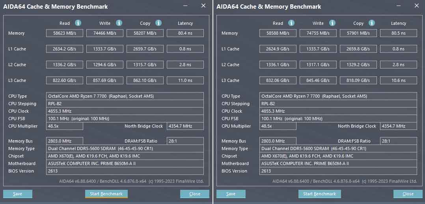Select L2 write value 1294.6 GB/s

(105, 65)
